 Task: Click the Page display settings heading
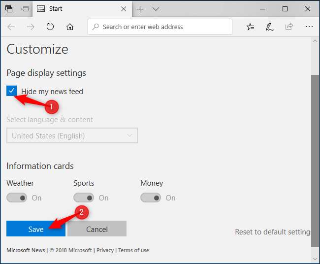[x=46, y=73]
